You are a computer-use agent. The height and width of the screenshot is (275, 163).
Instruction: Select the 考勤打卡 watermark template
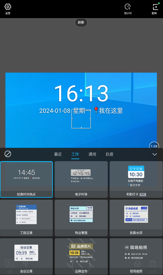point(136,180)
